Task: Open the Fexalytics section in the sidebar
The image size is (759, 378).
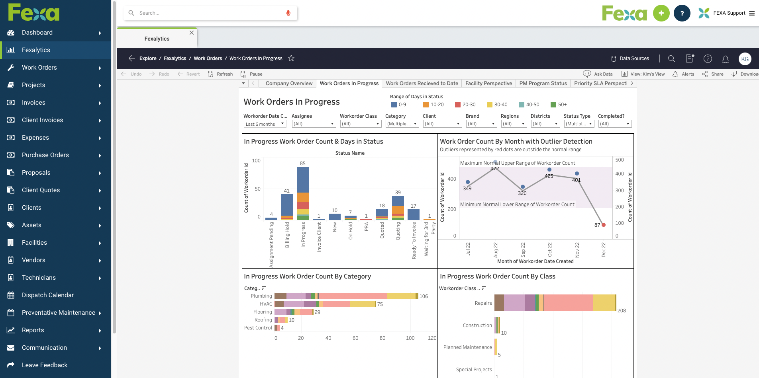Action: click(x=36, y=50)
